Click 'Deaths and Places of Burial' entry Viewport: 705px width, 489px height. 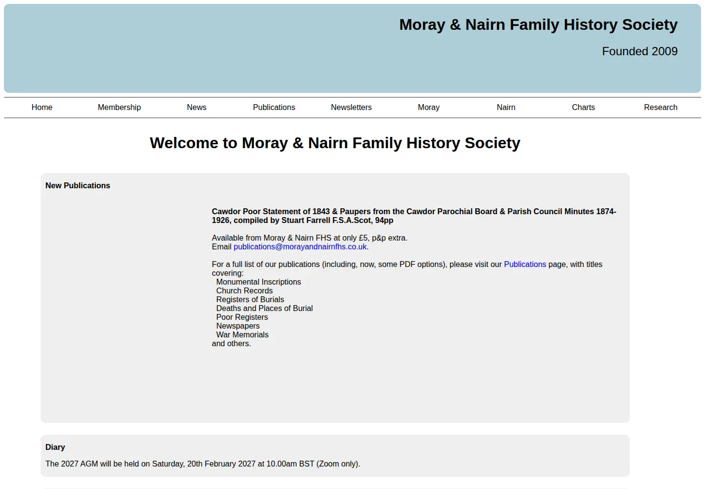[264, 309]
